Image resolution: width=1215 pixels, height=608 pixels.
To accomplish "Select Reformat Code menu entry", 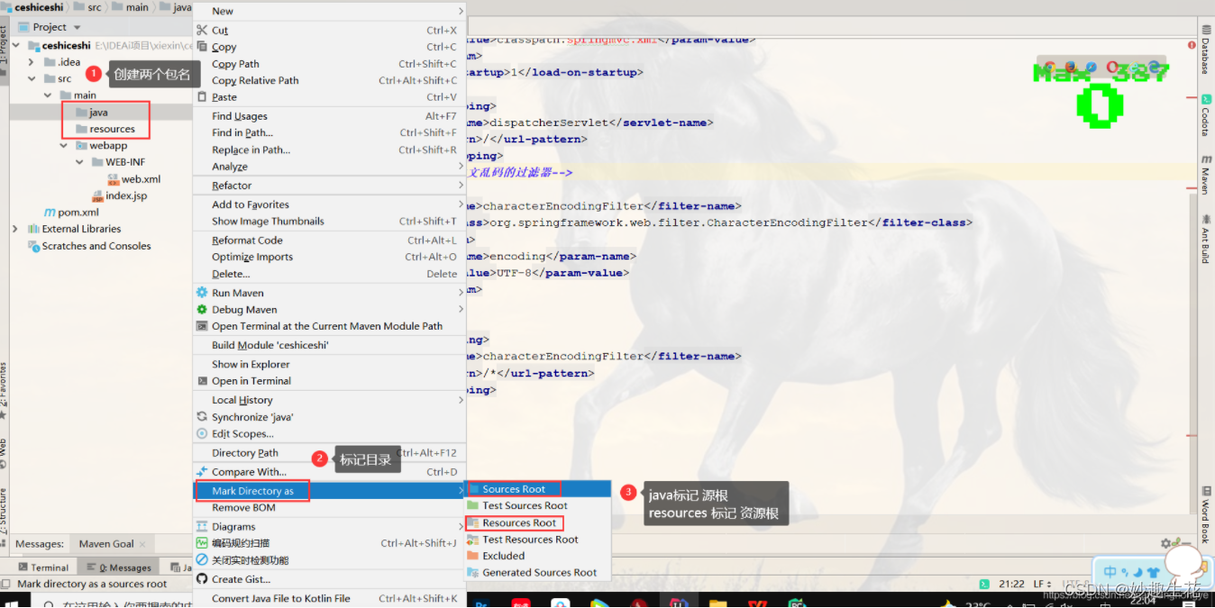I will [x=329, y=240].
